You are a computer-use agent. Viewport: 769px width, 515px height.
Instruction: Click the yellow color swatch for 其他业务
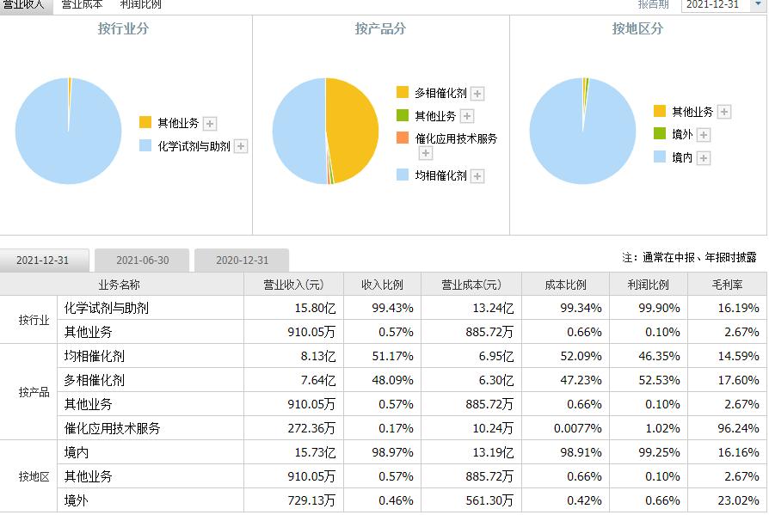145,122
